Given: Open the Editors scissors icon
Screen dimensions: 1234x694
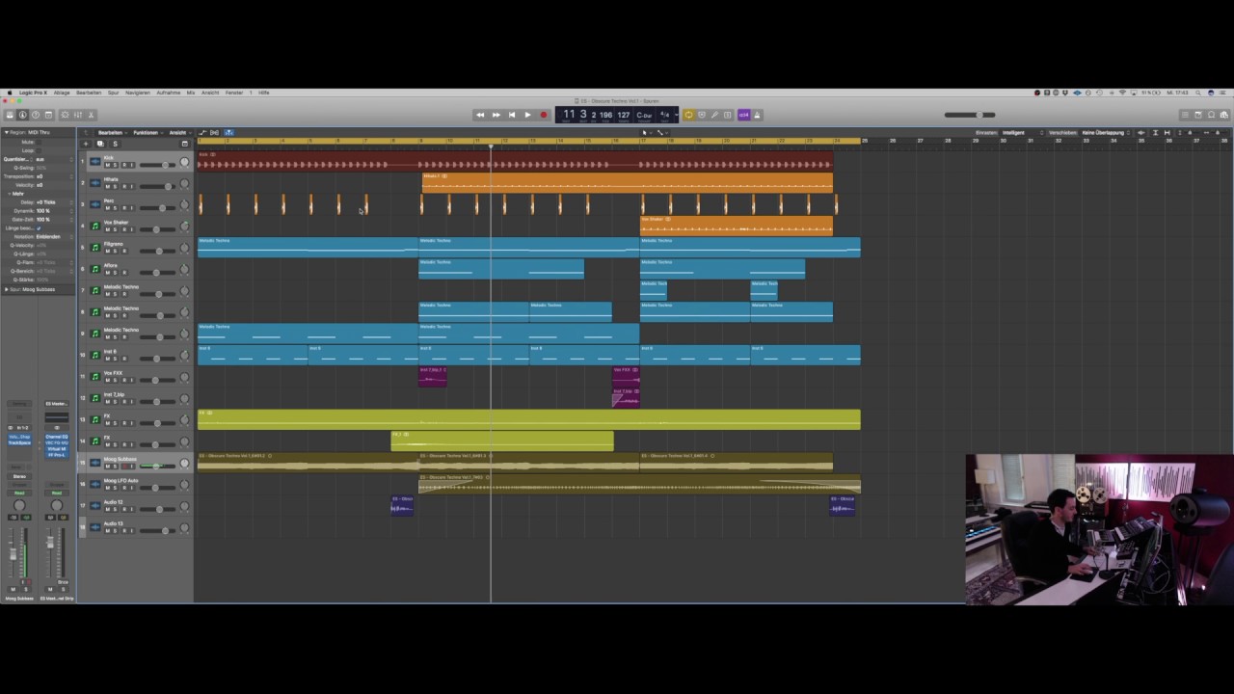Looking at the screenshot, I should pos(91,115).
